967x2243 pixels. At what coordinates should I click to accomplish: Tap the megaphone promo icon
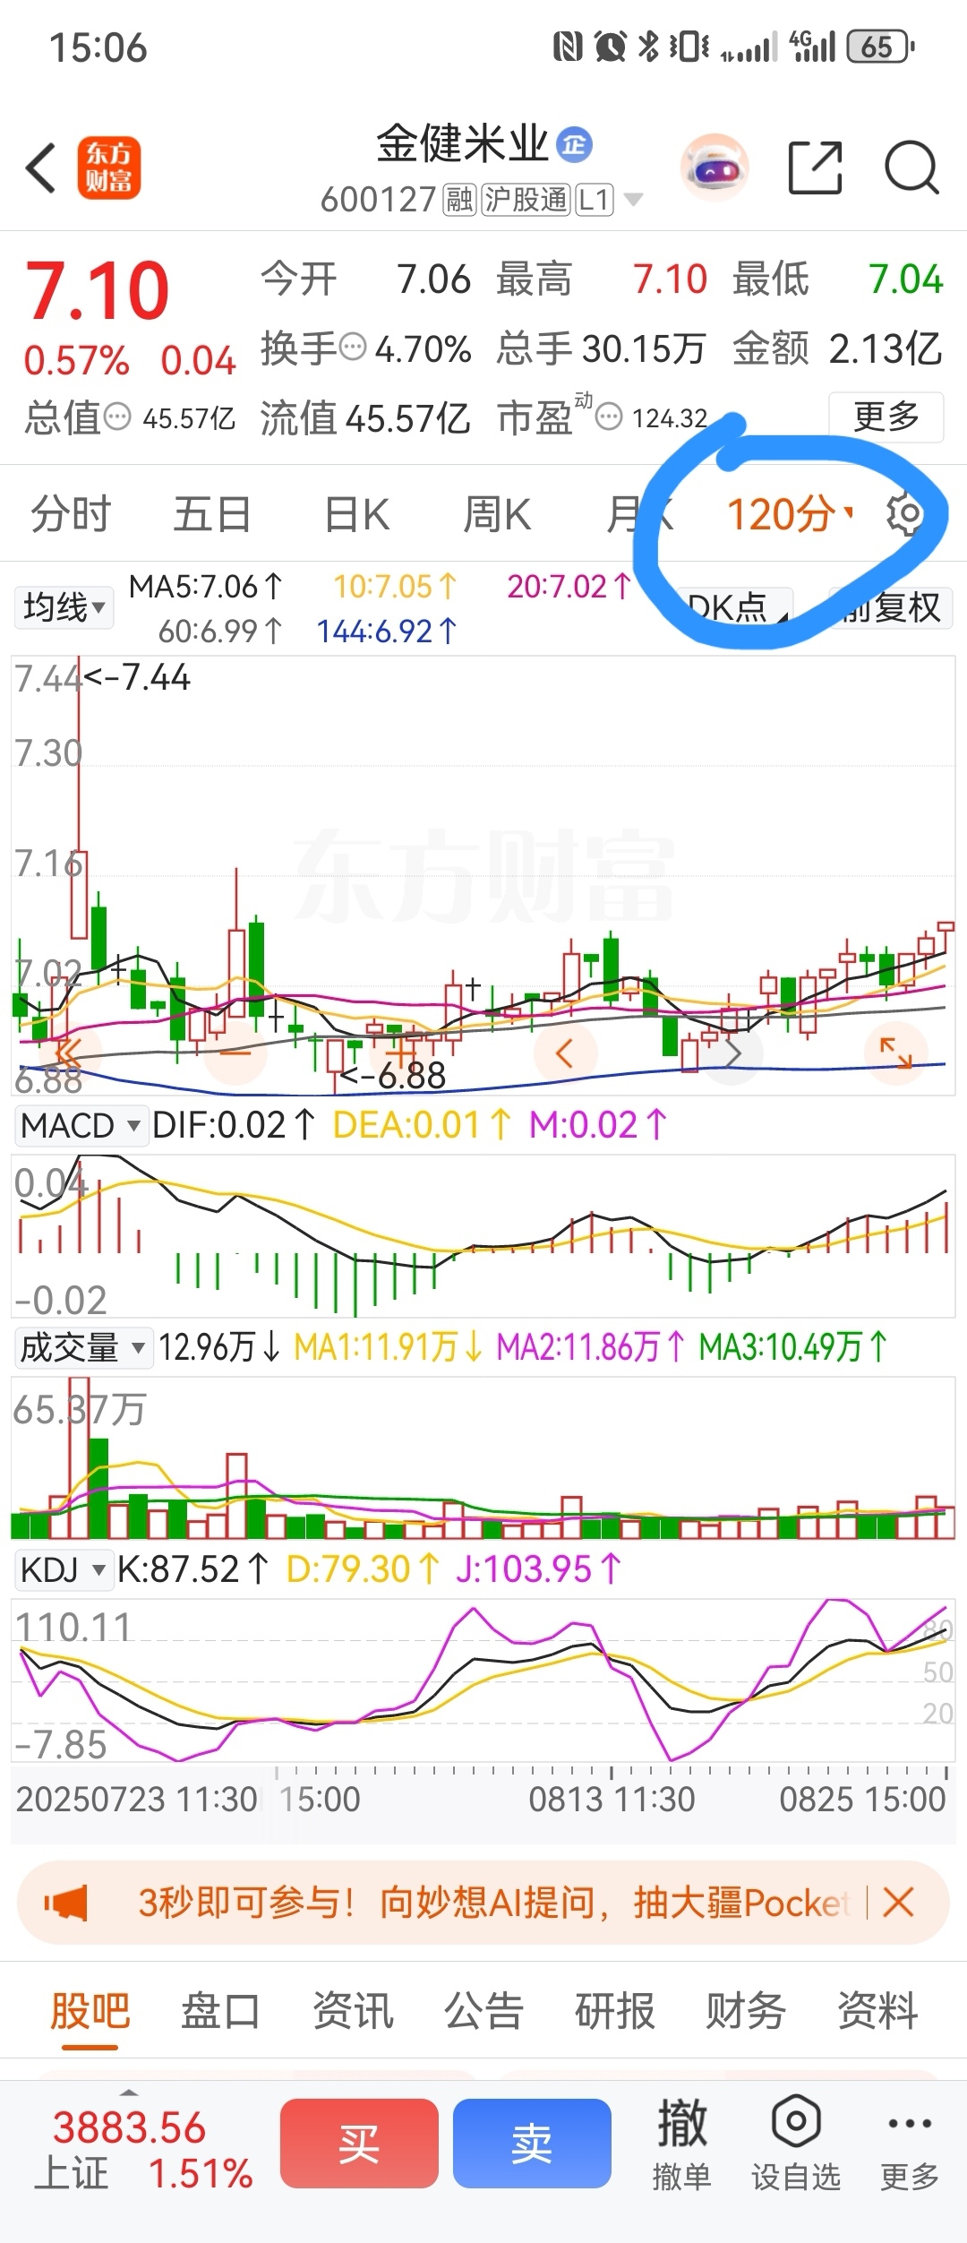coord(66,1903)
